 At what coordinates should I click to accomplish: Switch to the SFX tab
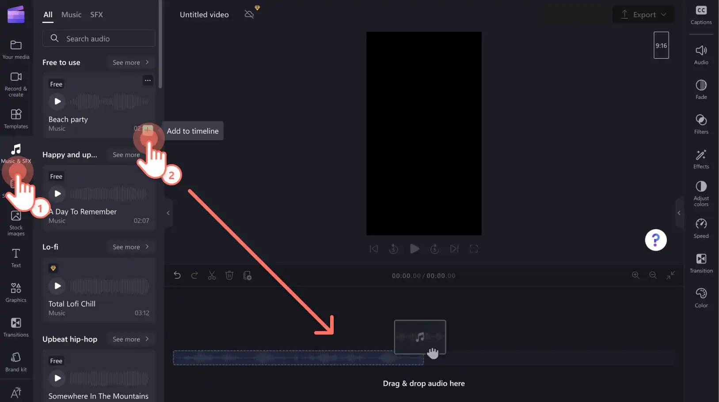[x=96, y=15]
